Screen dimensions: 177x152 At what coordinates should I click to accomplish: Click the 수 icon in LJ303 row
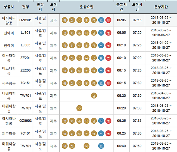(x=79, y=45)
